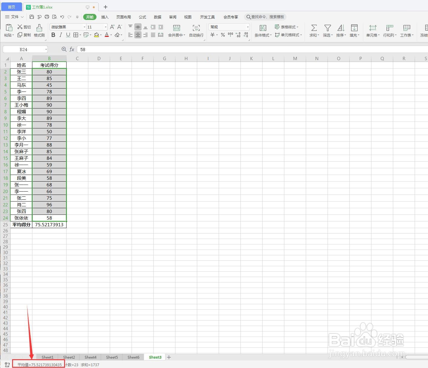Viewport: 428px width, 368px height.
Task: Expand the Name Box dropdown arrow
Action: tap(46, 49)
